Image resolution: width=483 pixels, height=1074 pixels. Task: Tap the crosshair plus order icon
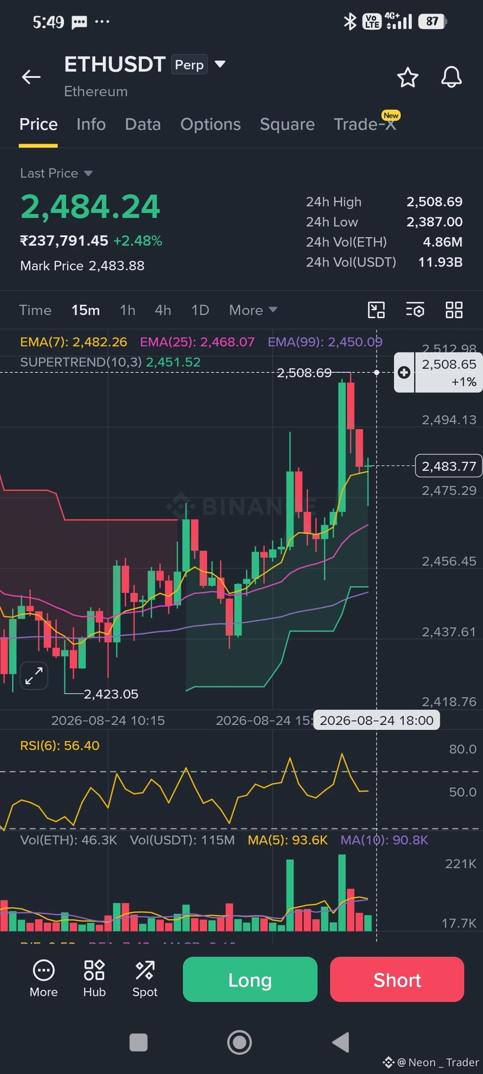404,372
